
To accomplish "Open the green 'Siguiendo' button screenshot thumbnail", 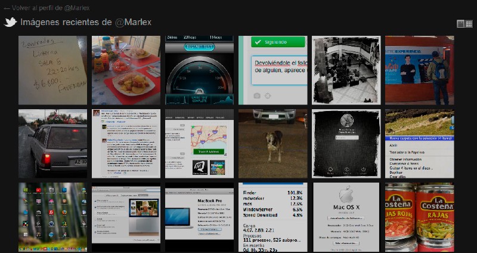I will 273,70.
